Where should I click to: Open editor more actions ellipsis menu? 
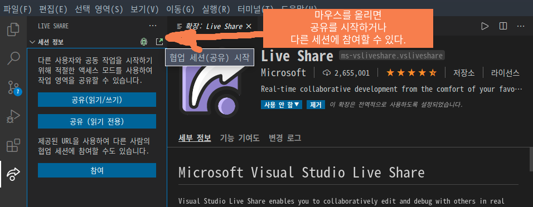point(521,26)
